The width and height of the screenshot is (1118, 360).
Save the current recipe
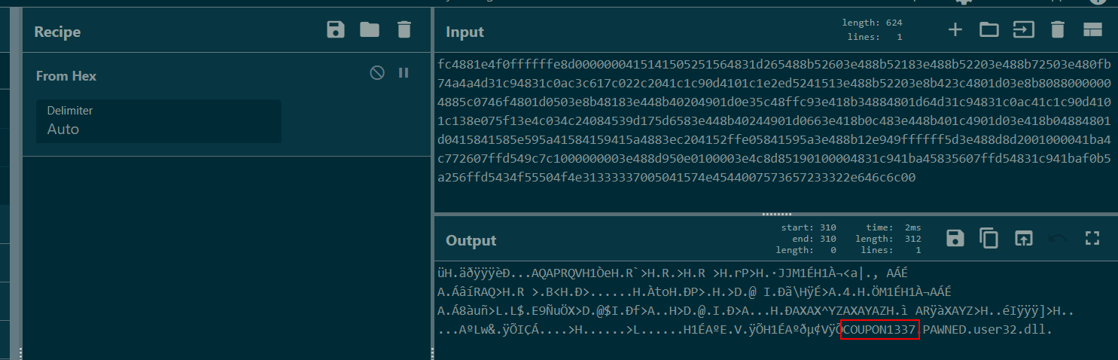[x=336, y=30]
